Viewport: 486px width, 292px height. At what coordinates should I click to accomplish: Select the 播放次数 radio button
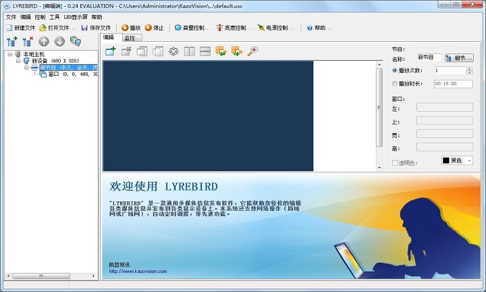(x=395, y=70)
